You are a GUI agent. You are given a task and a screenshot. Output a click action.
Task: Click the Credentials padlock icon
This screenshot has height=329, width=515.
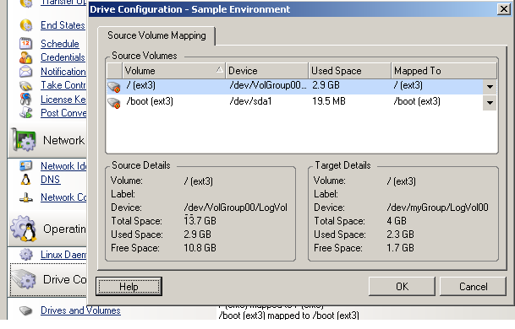point(25,57)
